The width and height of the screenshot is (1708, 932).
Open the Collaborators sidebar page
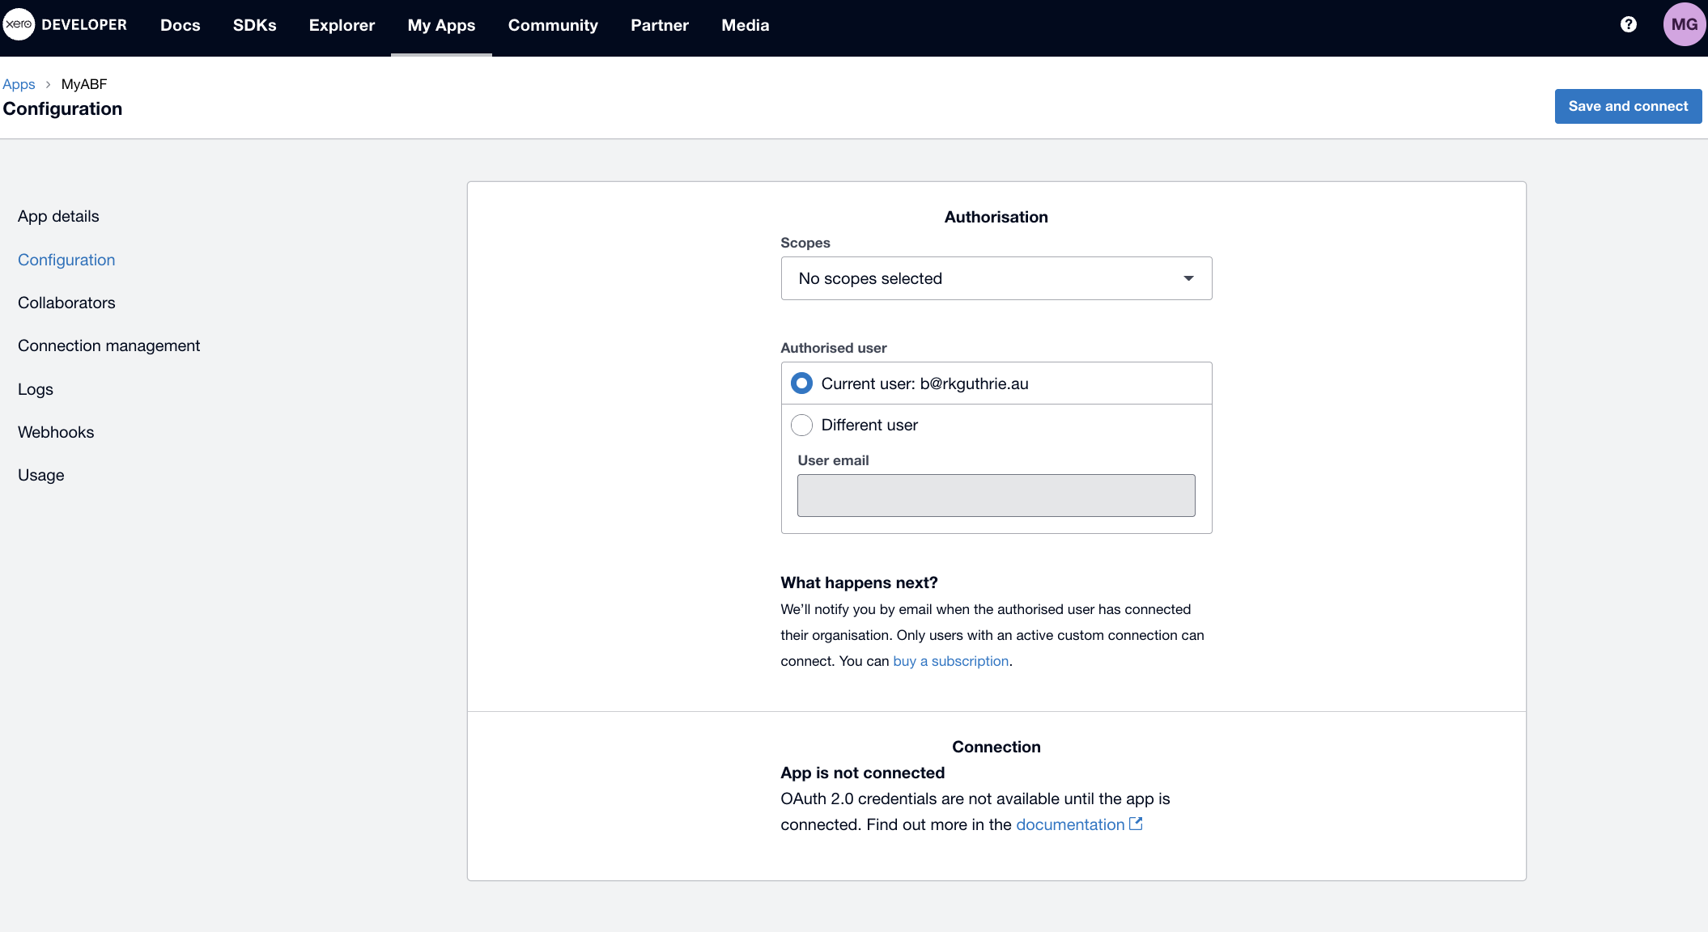(66, 303)
